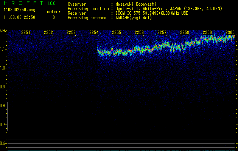The width and height of the screenshot is (238, 151).
Task: Click the 2253 time marker
Action: pos(71,32)
